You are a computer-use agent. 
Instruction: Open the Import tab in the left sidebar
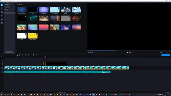click(x=2, y=5)
